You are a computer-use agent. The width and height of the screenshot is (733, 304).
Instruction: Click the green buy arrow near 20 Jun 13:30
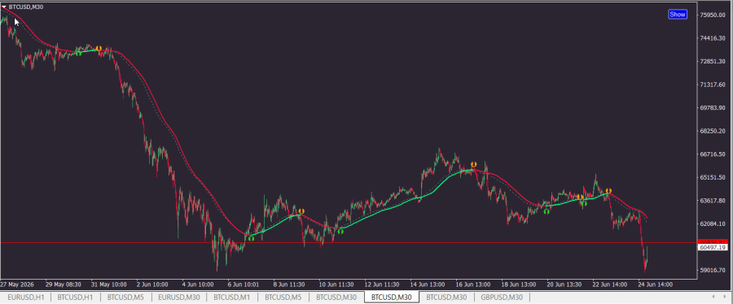[546, 211]
